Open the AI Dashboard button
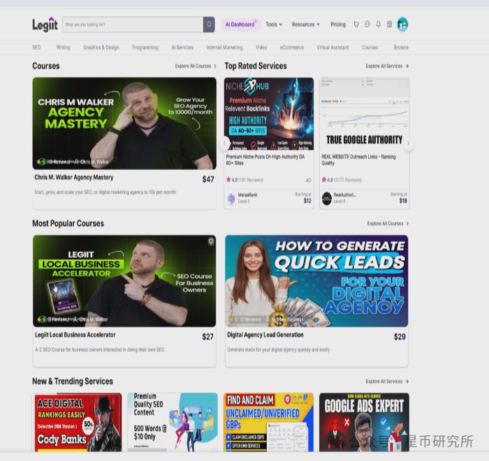The height and width of the screenshot is (461, 489). click(x=240, y=24)
